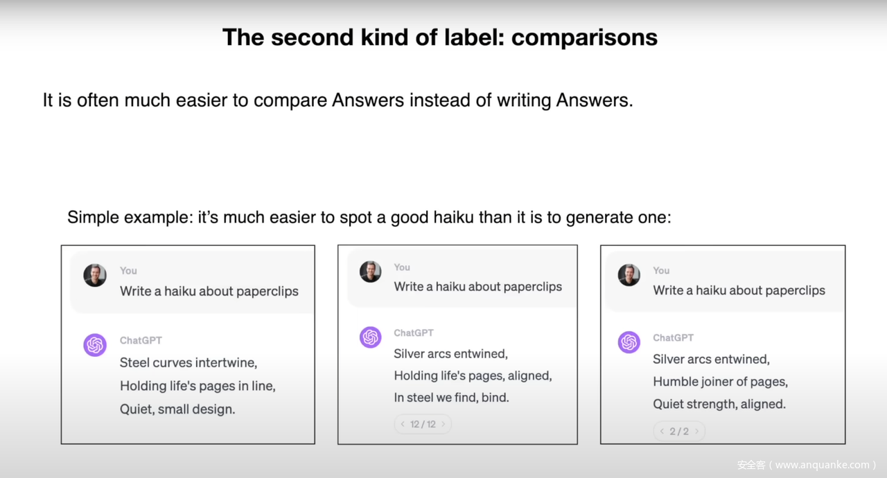Click the ChatGPT logo beside "Steel curves intertwine"
Screen dimensions: 887x478
click(95, 344)
